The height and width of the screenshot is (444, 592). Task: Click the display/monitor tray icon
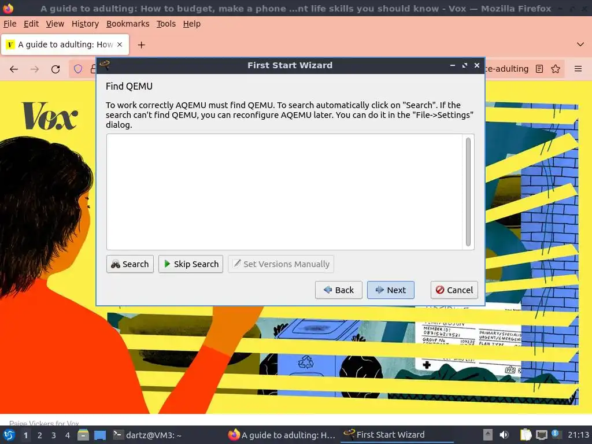(541, 435)
